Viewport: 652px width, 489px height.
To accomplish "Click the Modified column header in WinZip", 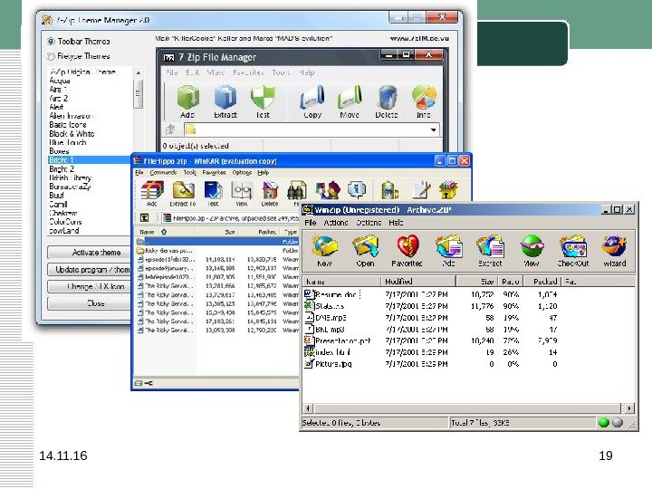I will (418, 282).
